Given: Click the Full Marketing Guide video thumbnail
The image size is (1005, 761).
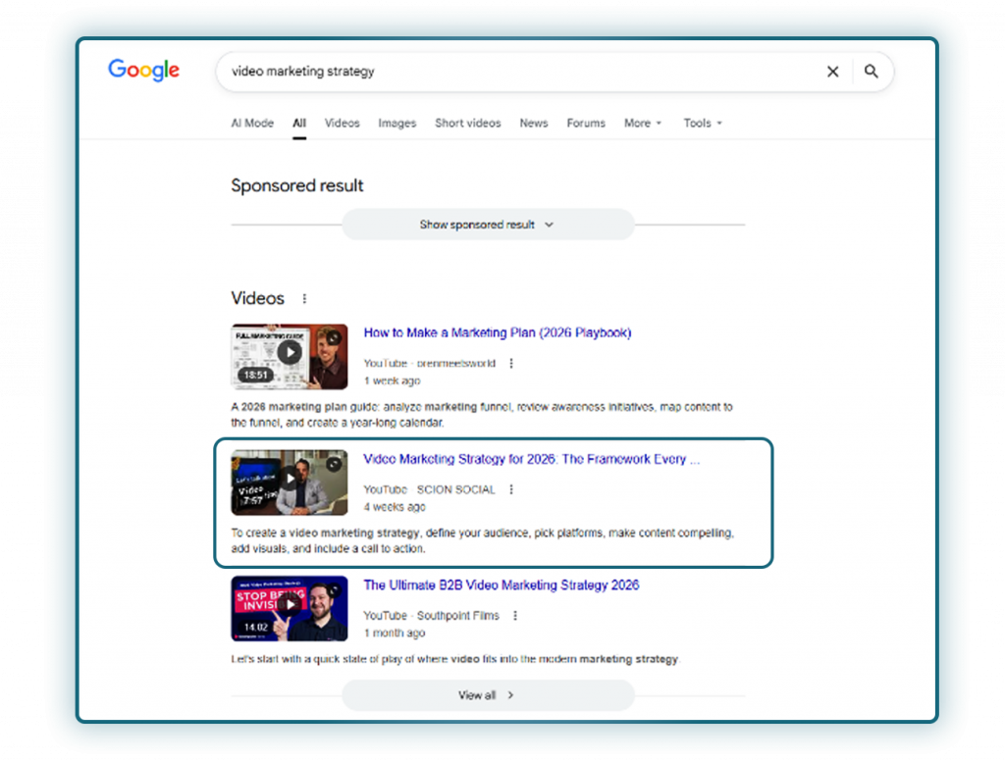Looking at the screenshot, I should point(288,355).
